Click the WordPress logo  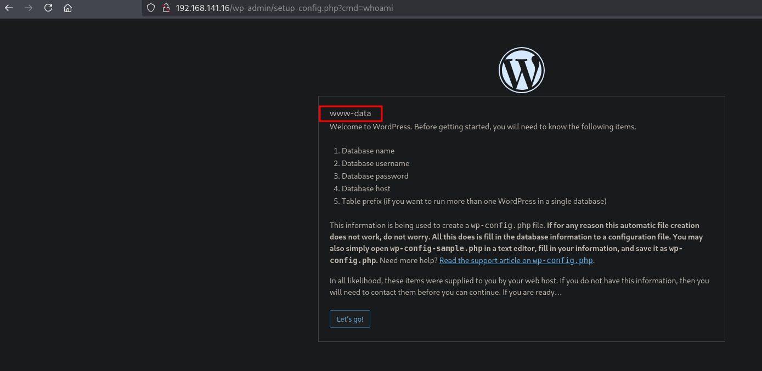tap(521, 70)
